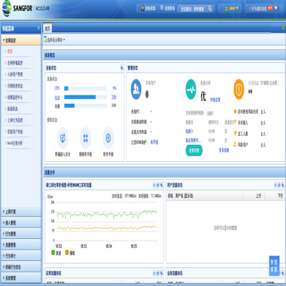The height and width of the screenshot is (286, 286).
Task: Click the teal 查看详情 button
Action: [x=194, y=150]
